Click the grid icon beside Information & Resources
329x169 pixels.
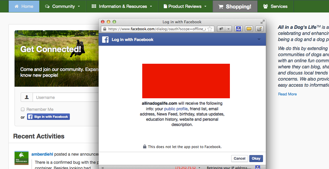click(x=94, y=6)
